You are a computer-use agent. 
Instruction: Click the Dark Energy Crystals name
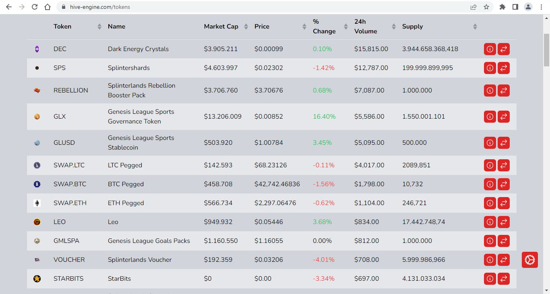click(x=138, y=49)
